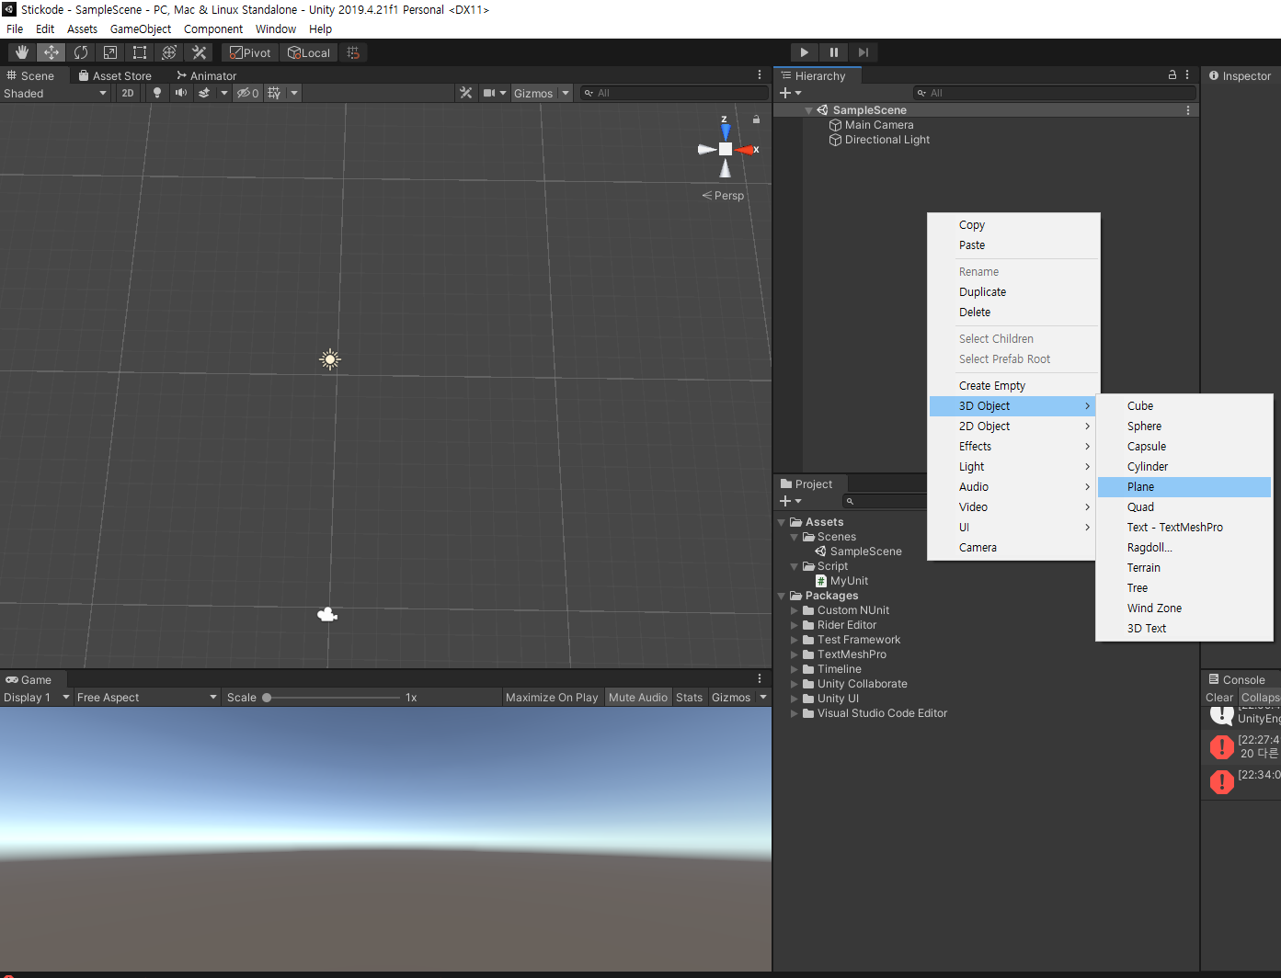The height and width of the screenshot is (978, 1281).
Task: Choose Plane from 3D Object submenu
Action: click(x=1184, y=487)
